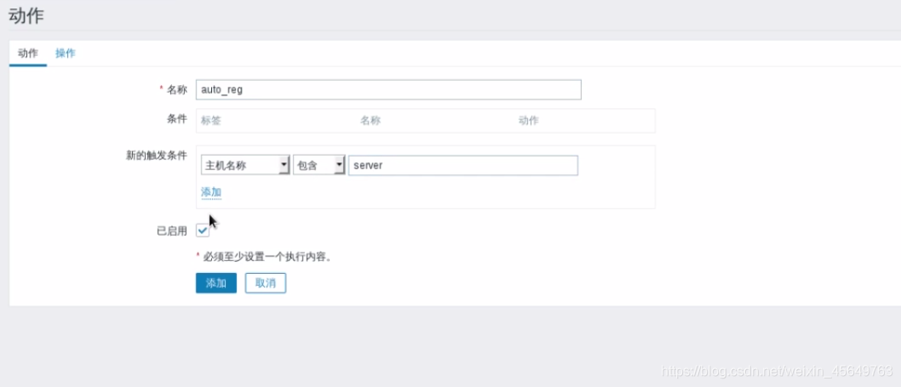
Task: Click the 新的触发条件 label
Action: coord(157,155)
